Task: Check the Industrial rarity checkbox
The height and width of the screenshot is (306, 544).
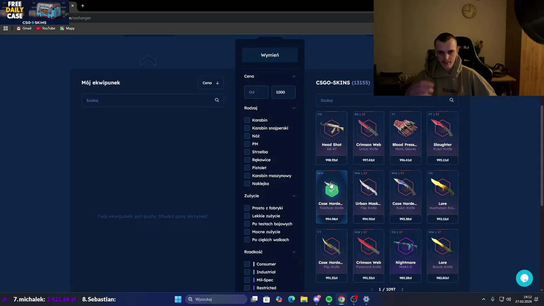Action: coord(247,272)
